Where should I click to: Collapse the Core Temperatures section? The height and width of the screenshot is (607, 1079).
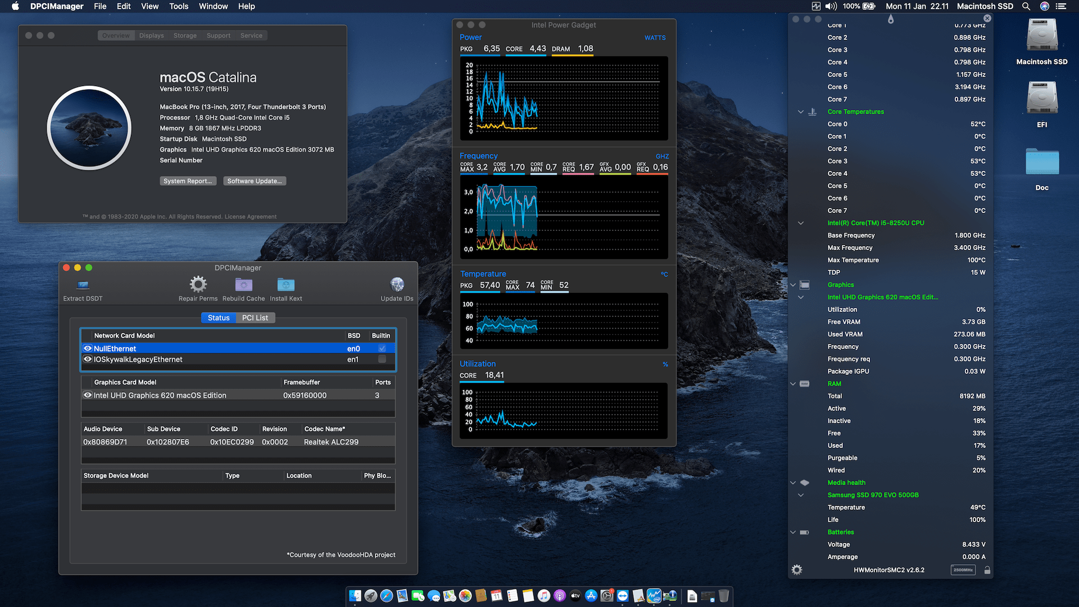coord(800,111)
